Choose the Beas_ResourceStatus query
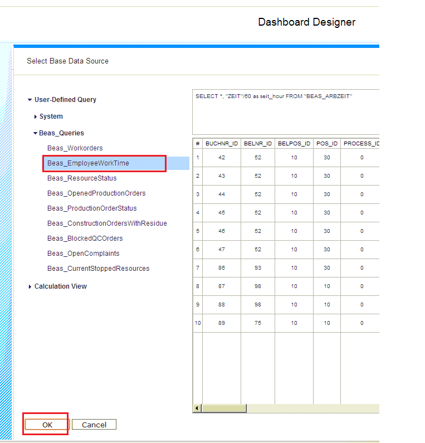The width and height of the screenshot is (425, 443). pos(82,178)
